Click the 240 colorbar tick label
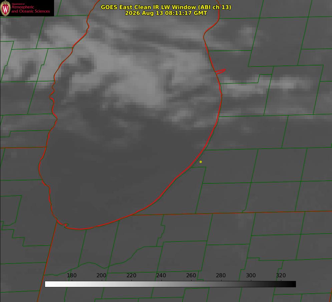Viewport: 332px width, 302px height. tap(161, 275)
